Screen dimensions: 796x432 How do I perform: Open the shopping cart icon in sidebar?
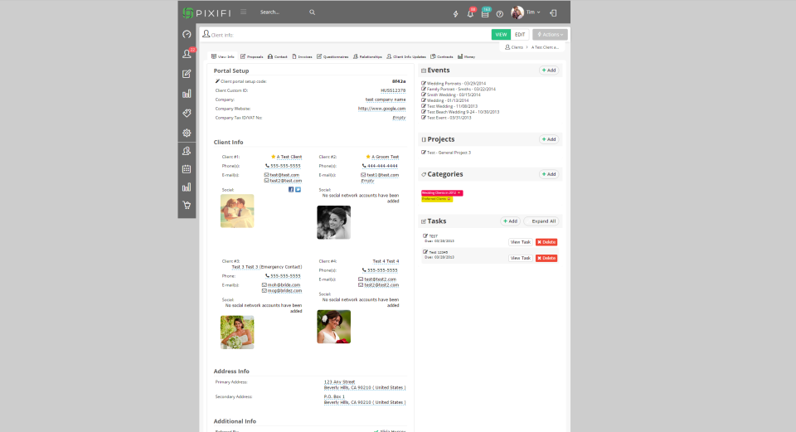point(187,205)
